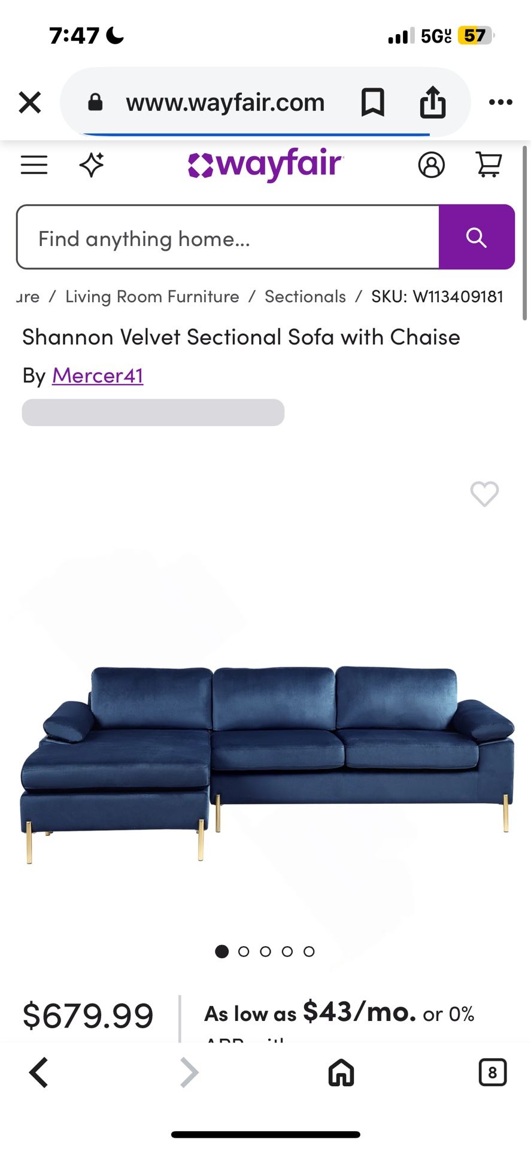Select the first image carousel dot
Screen dimensions: 531x1149
click(221, 952)
